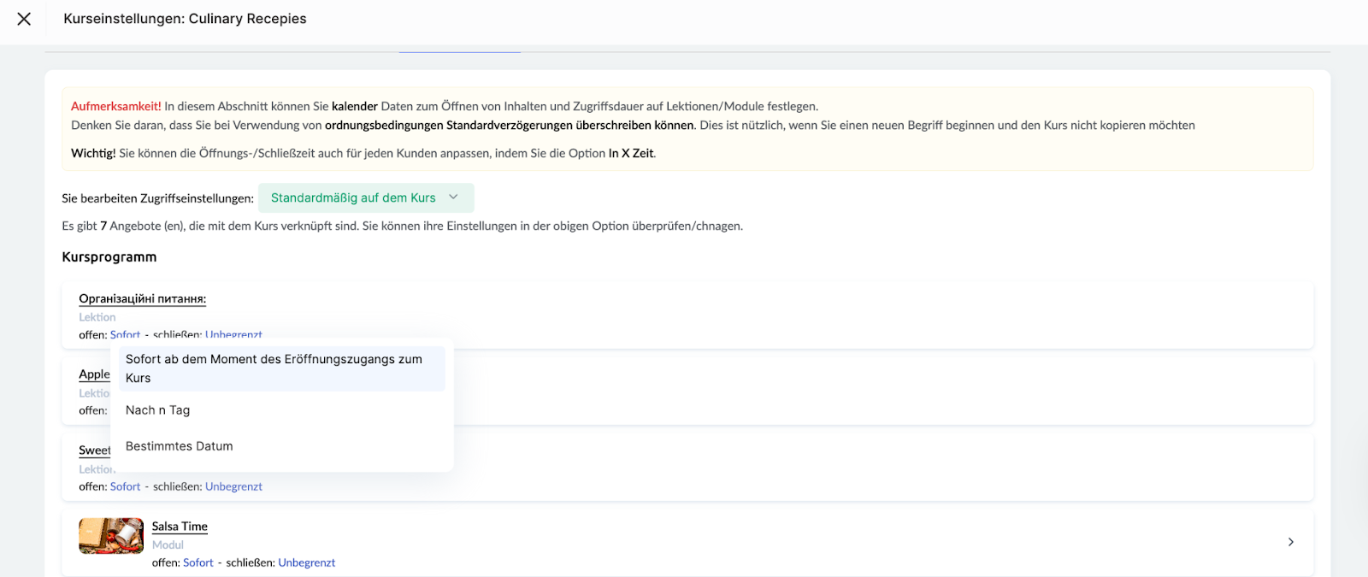Click 'Sofort' opening link in Salsa Time row
This screenshot has width=1368, height=577.
tap(198, 562)
